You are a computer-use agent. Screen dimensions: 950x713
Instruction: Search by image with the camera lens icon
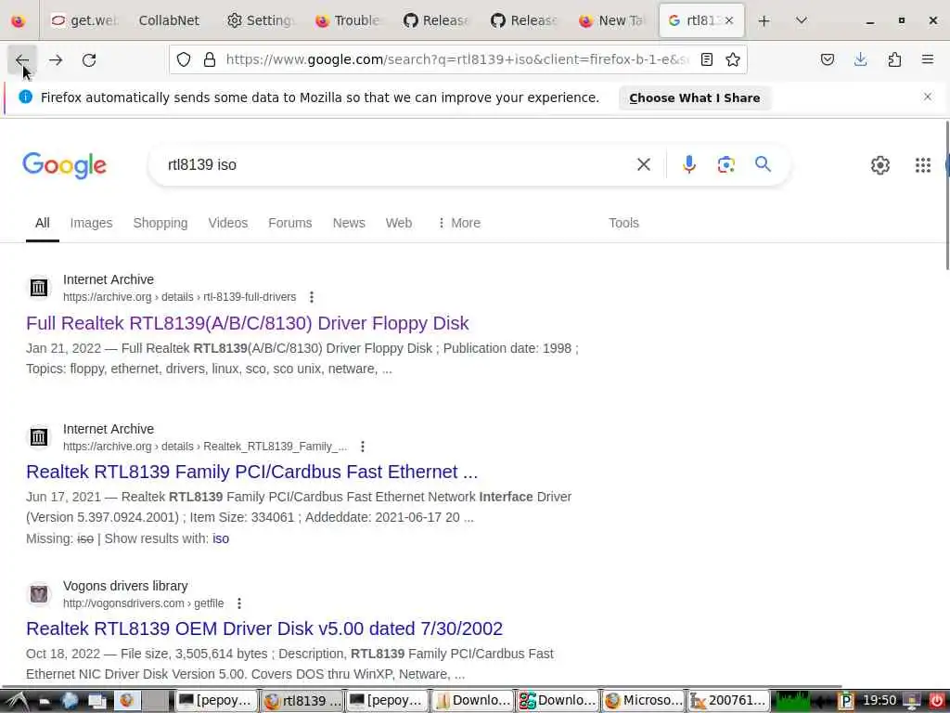[725, 164]
